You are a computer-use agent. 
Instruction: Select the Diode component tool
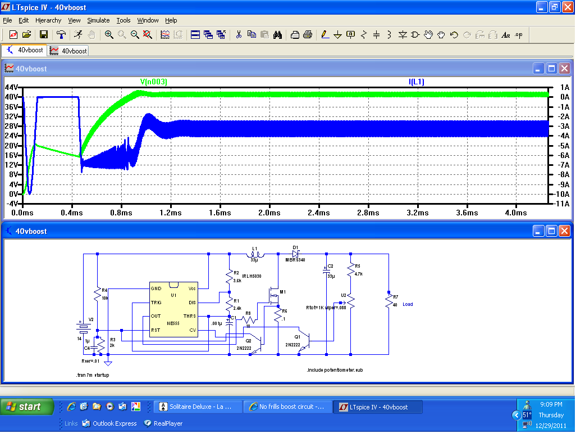pyautogui.click(x=403, y=35)
